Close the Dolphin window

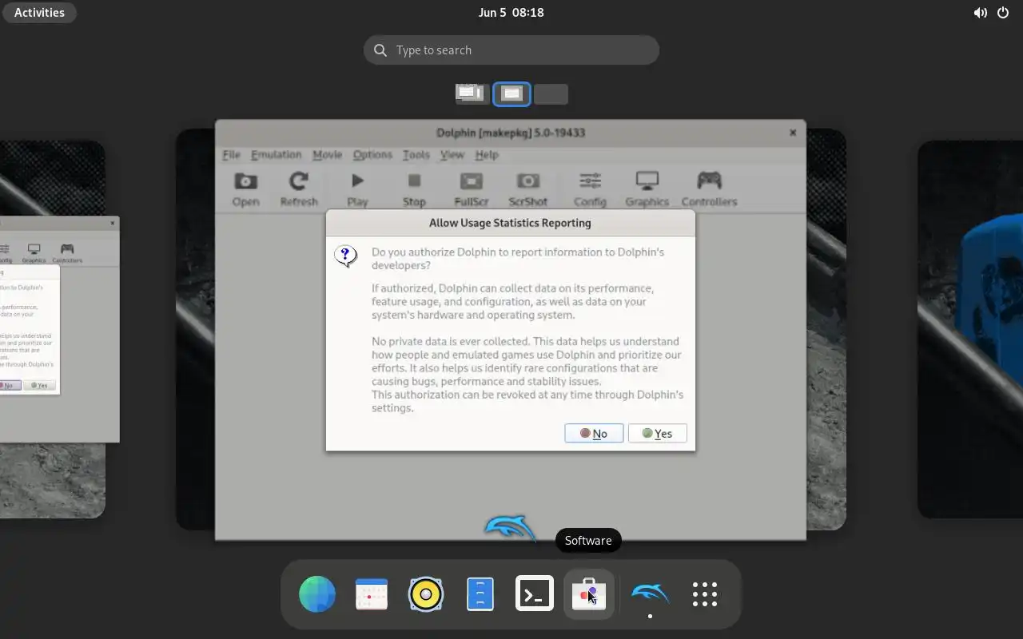(793, 133)
